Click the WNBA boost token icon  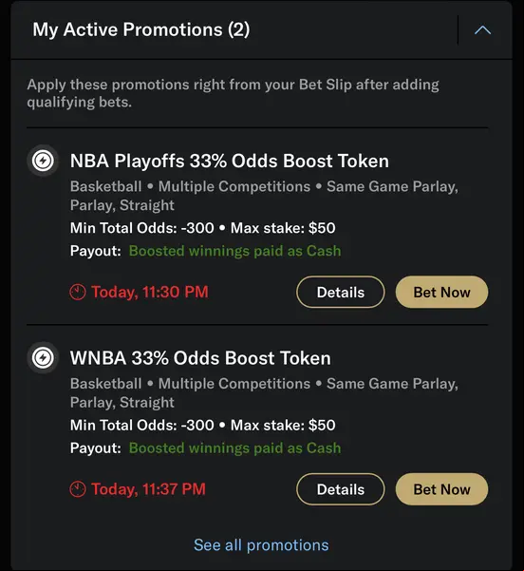click(43, 357)
